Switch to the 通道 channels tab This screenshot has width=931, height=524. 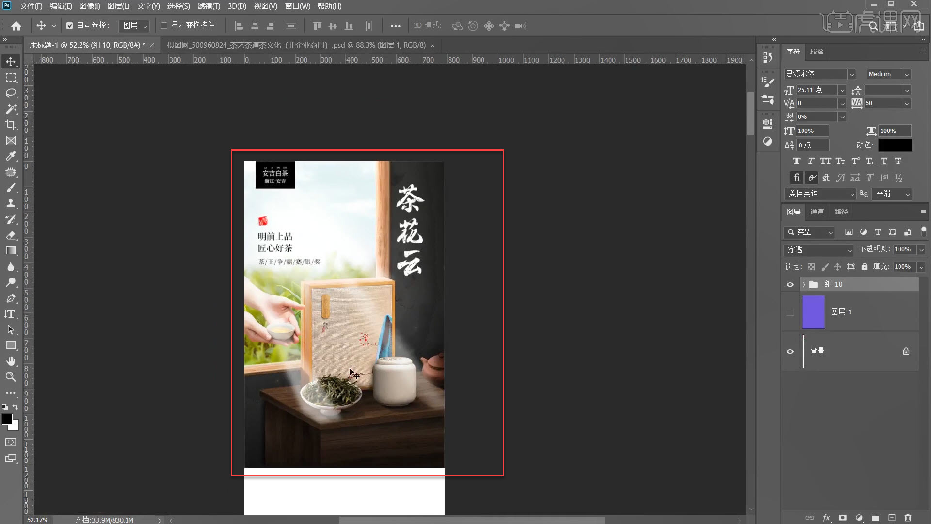tap(817, 212)
